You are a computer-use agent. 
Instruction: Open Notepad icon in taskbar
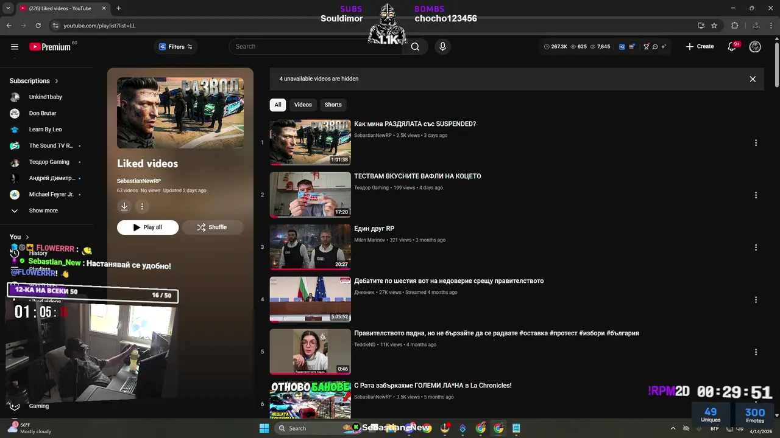pos(516,428)
